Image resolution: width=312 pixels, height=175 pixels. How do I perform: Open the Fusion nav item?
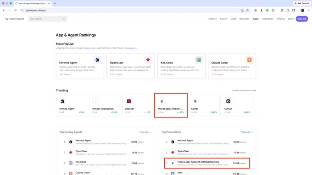[223, 19]
